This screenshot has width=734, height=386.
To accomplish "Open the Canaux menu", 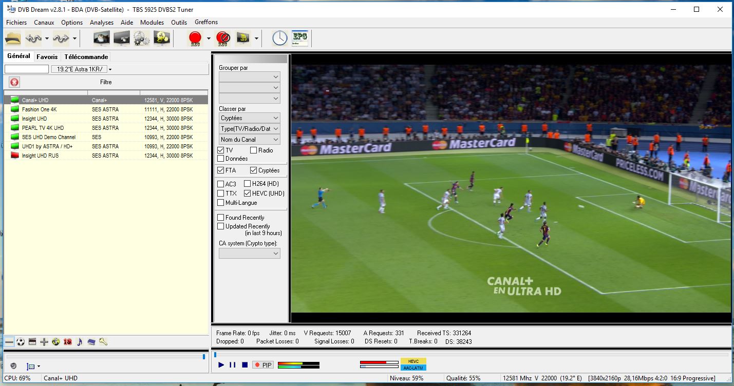I will tap(44, 22).
